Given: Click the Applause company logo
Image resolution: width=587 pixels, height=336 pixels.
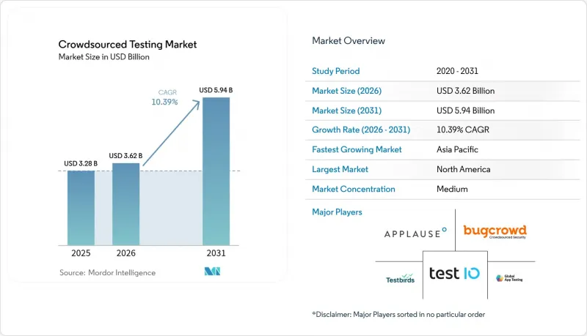Looking at the screenshot, I should coord(415,233).
